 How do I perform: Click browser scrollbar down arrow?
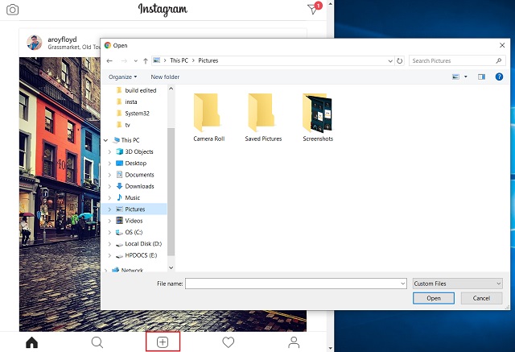[331, 348]
